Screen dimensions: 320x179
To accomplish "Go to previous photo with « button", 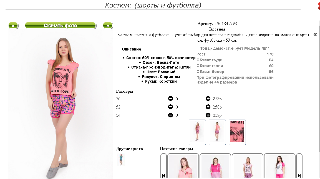I will [x=13, y=26].
